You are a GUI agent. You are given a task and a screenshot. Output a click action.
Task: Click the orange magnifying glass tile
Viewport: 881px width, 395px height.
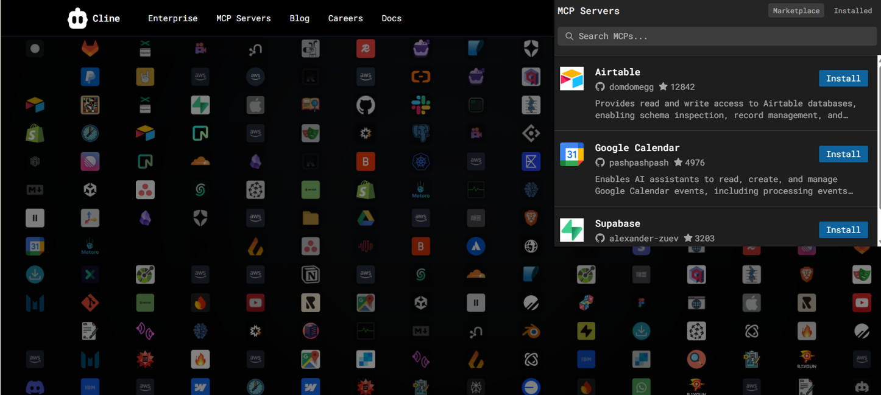(x=696, y=359)
